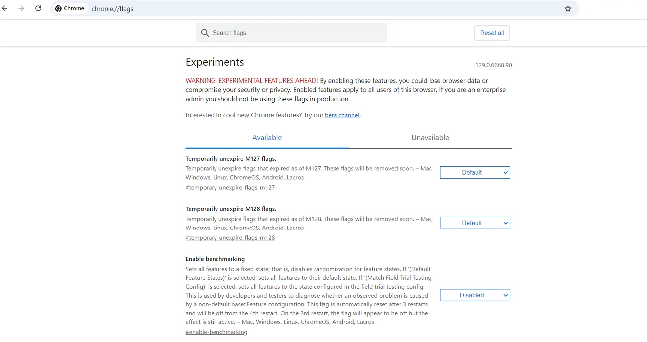Click the #temporary-unexpire-flags-m127 link
The height and width of the screenshot is (342, 647).
click(x=230, y=187)
